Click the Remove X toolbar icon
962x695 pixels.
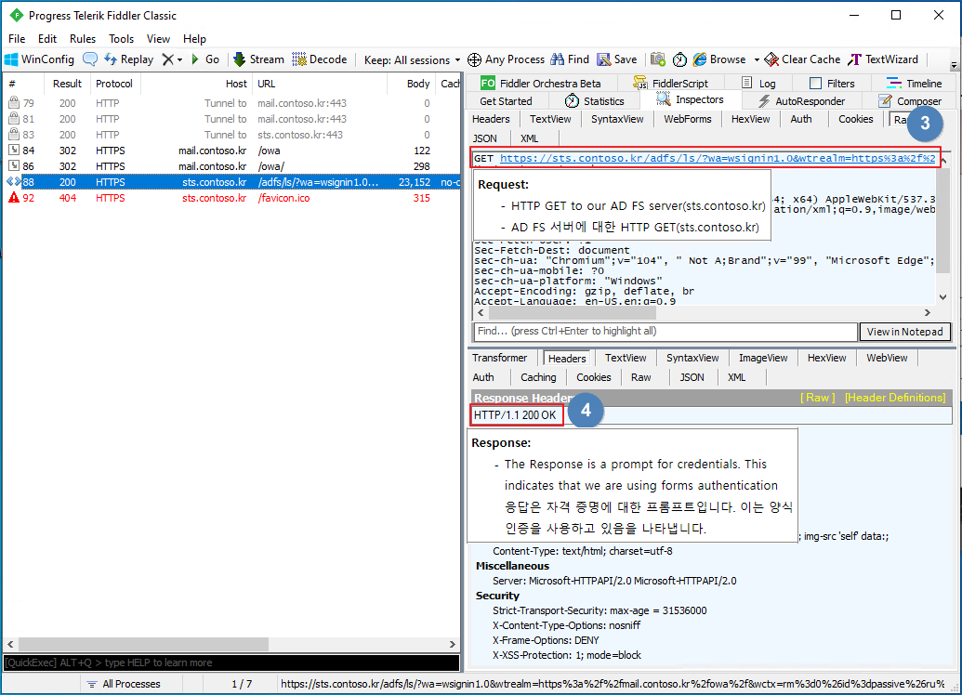click(x=167, y=59)
